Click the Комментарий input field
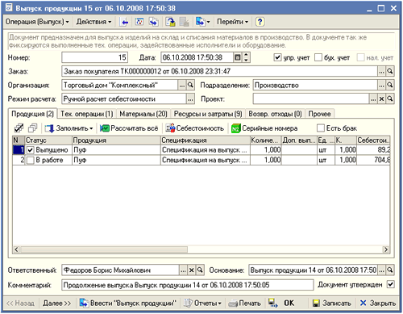This screenshot has height=314, width=403. (188, 285)
